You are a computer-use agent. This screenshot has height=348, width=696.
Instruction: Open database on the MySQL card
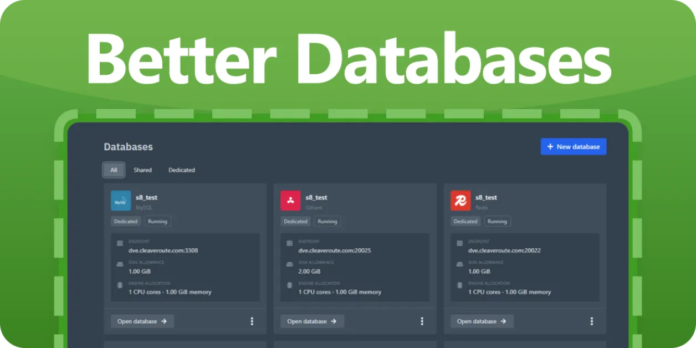coord(142,321)
